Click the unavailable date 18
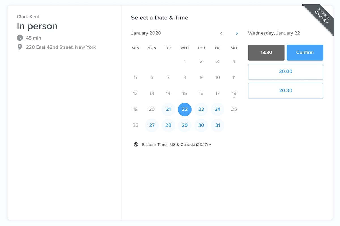The image size is (340, 226). click(234, 93)
